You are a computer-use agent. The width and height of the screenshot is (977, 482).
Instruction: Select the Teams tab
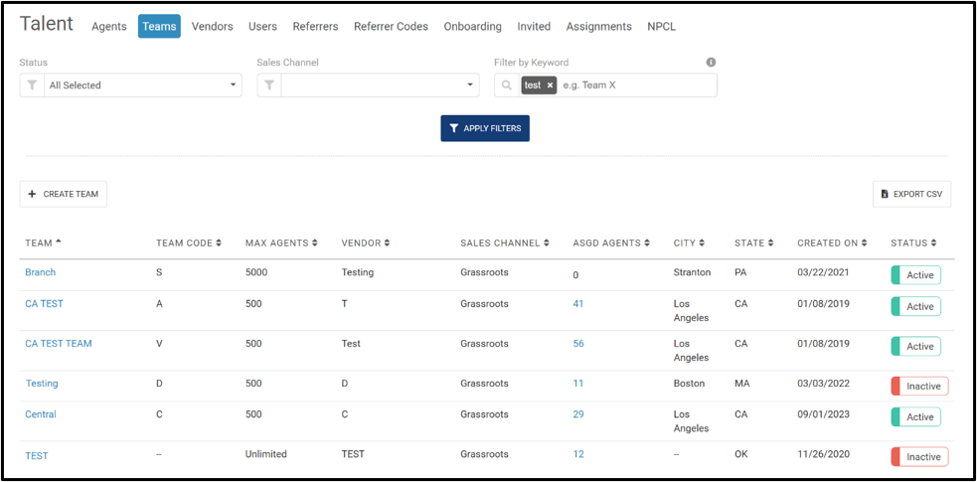point(159,26)
